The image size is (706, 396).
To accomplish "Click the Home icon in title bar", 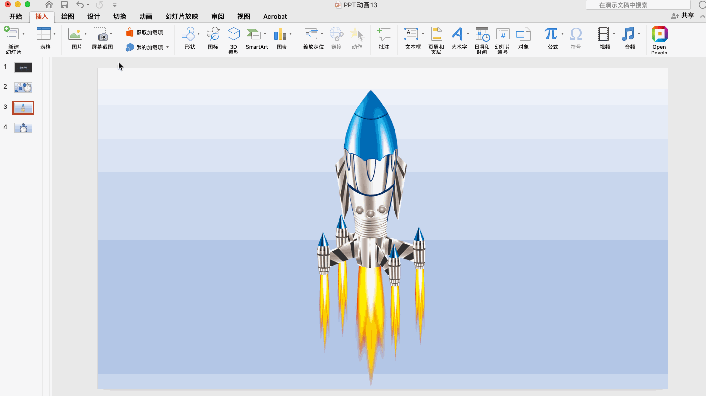I will tap(49, 5).
